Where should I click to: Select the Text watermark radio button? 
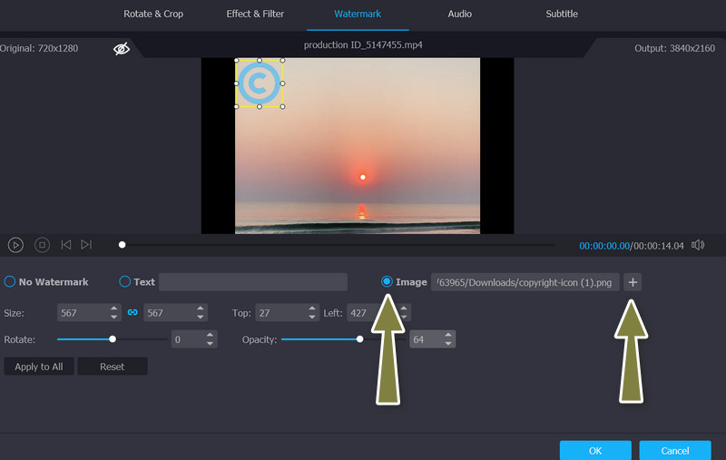(125, 282)
